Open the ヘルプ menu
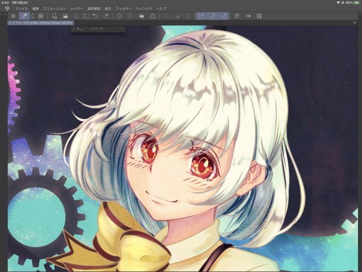Viewport: 362px width, 272px height. [x=161, y=9]
